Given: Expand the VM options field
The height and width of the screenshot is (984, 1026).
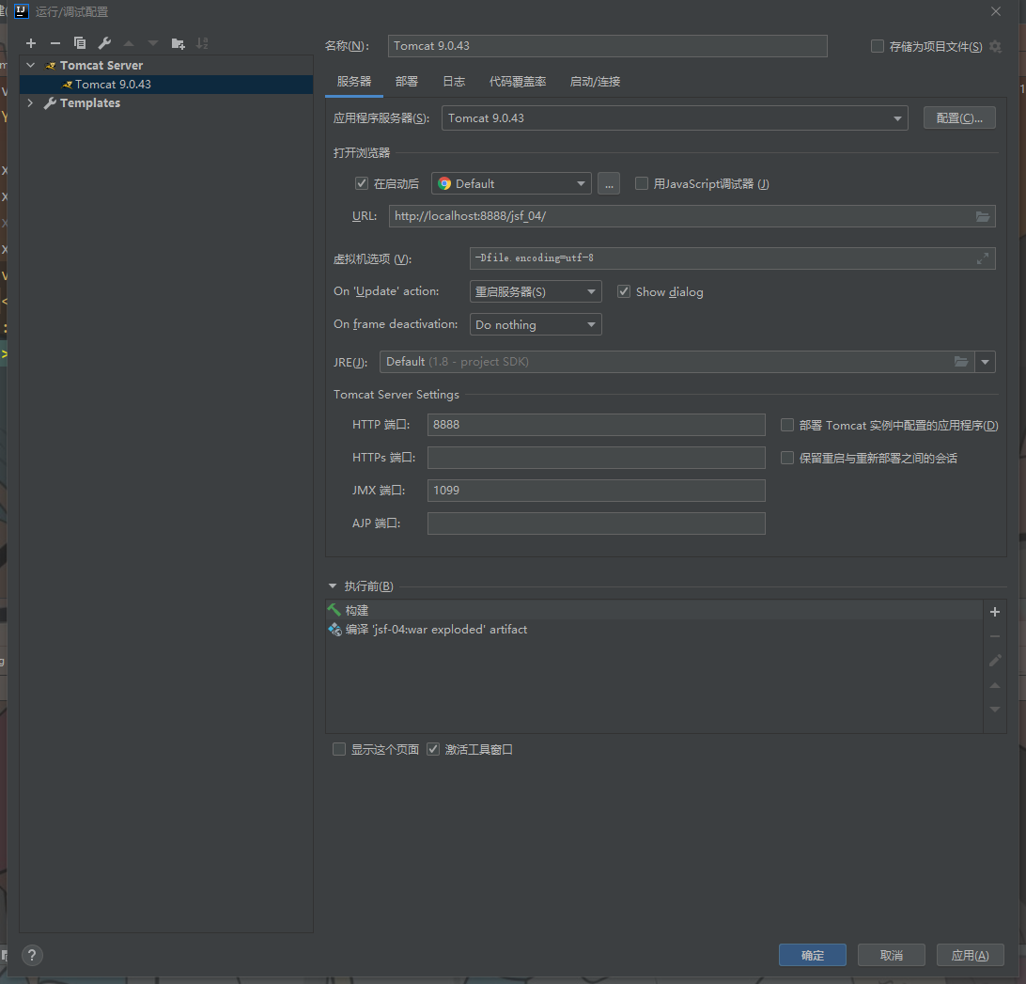Looking at the screenshot, I should click(x=983, y=258).
